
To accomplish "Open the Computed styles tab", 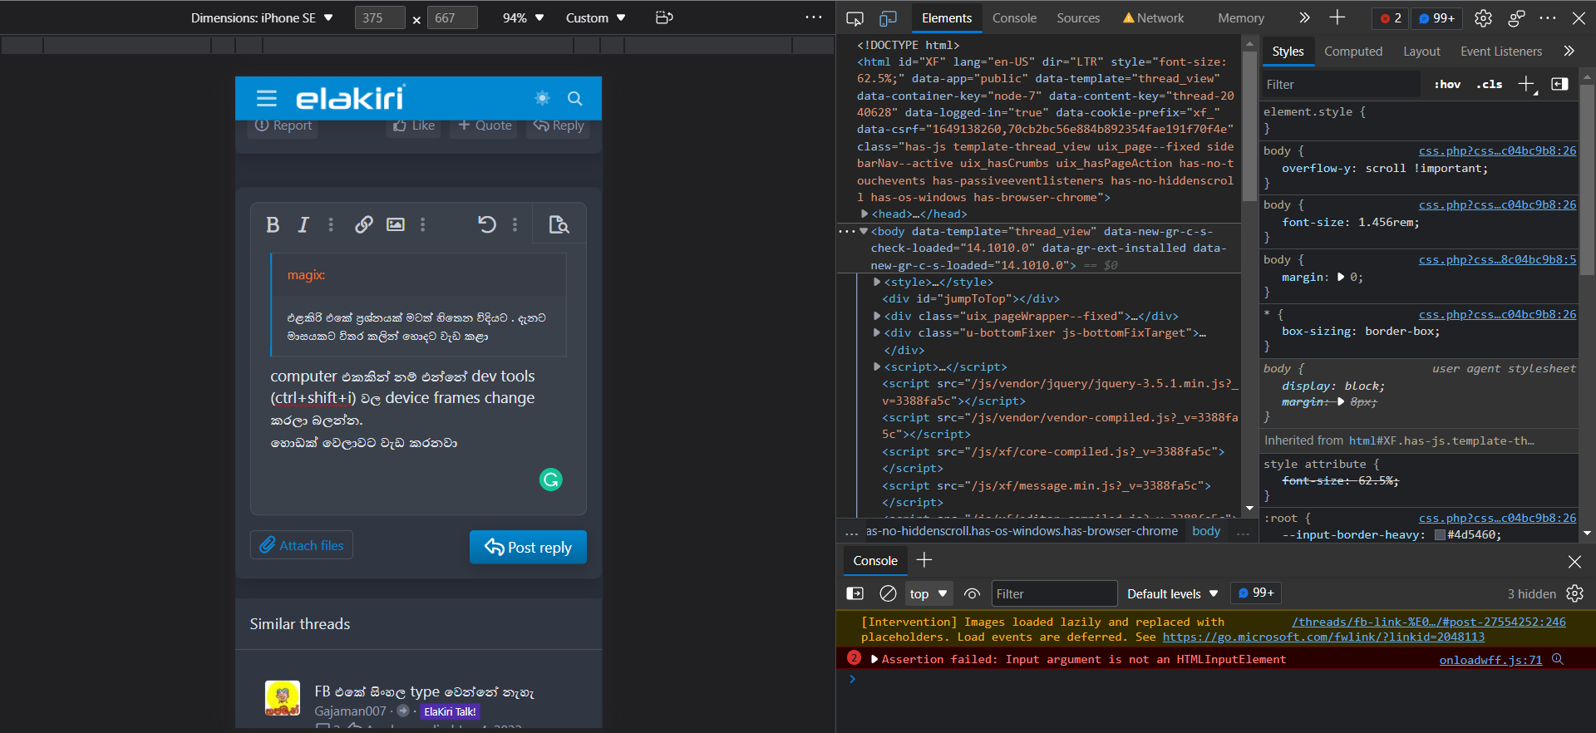I will [x=1353, y=52].
